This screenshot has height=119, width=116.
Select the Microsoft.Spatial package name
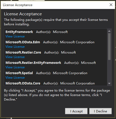19,73
